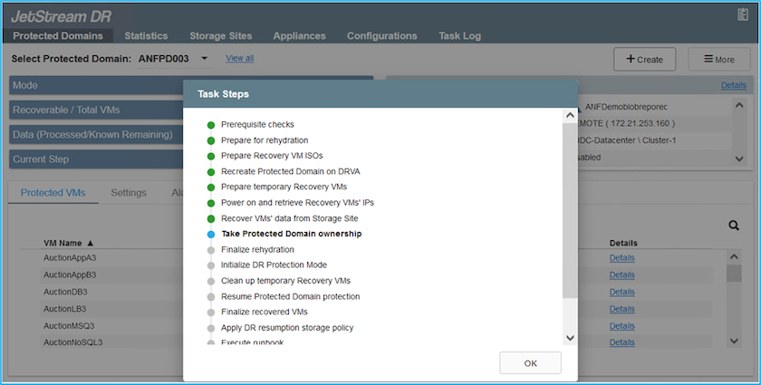Open the View all link
761x385 pixels.
point(239,58)
